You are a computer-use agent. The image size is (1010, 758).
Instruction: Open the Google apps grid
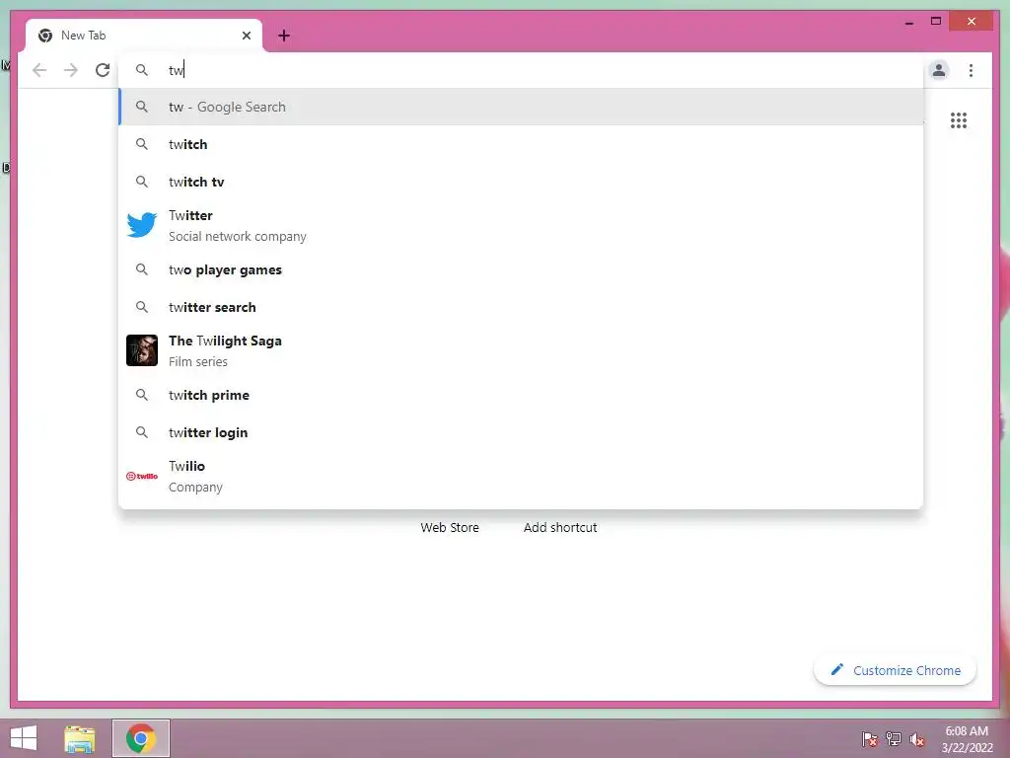tap(958, 120)
